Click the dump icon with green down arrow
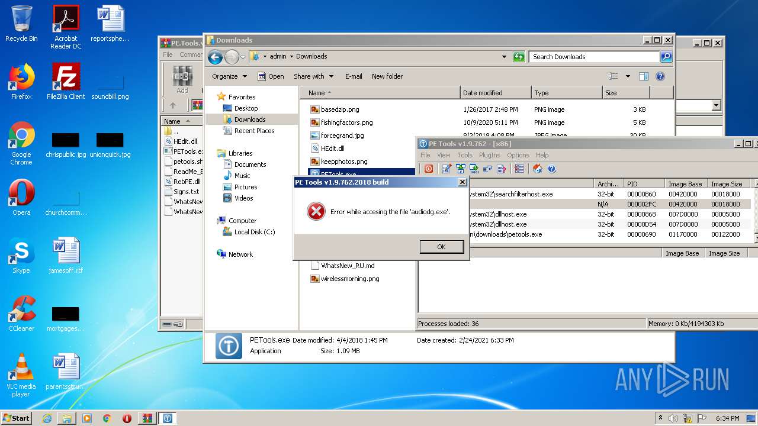758x426 pixels. pos(474,169)
